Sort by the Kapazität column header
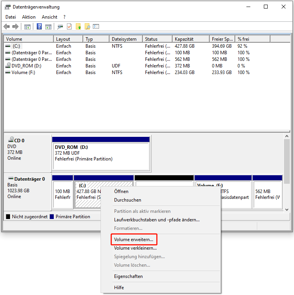Viewport: 294px width, 295px height. click(x=191, y=39)
